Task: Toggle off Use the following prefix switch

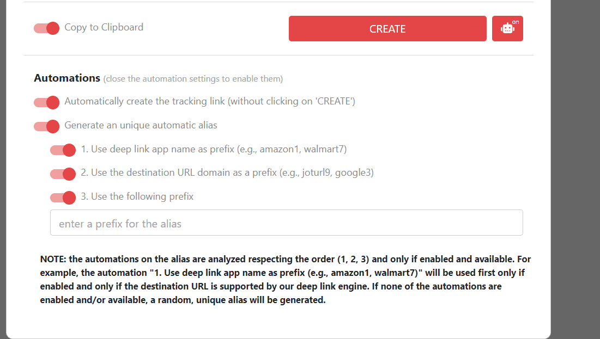Action: pyautogui.click(x=63, y=197)
